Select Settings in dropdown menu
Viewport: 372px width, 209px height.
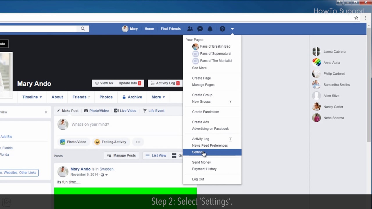click(212, 152)
